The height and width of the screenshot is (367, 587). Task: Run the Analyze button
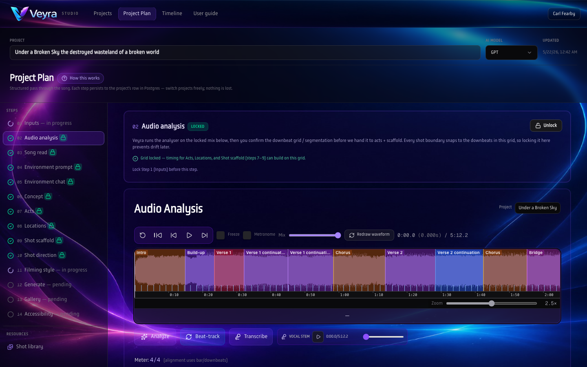coord(155,337)
